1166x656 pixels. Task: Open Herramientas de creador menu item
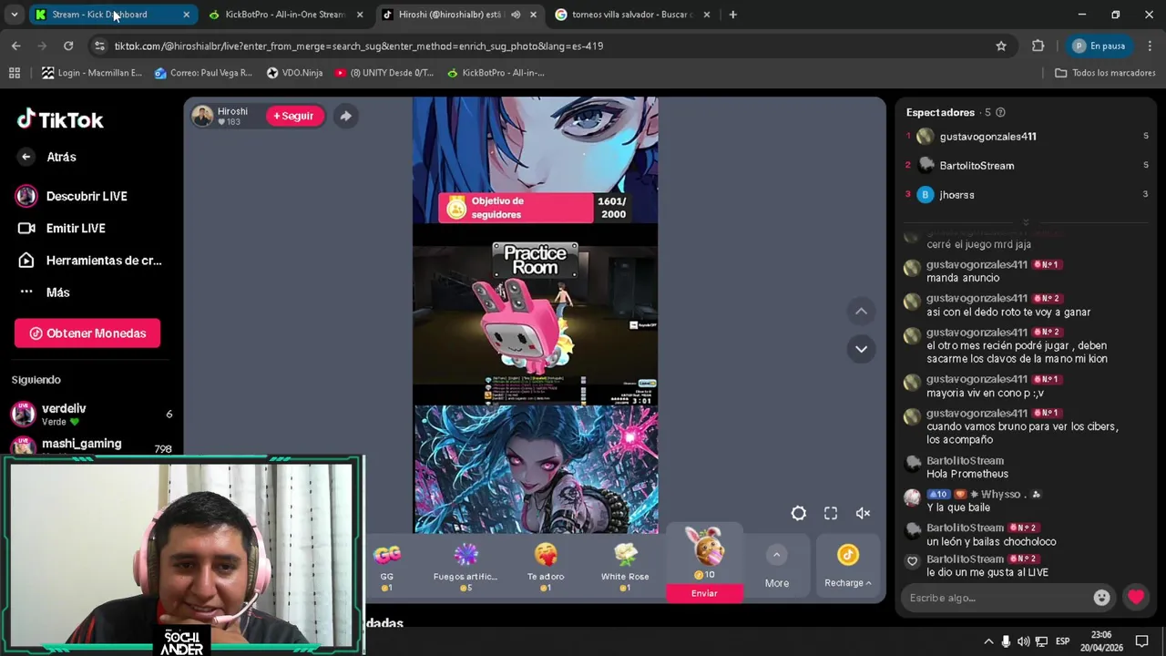[89, 260]
